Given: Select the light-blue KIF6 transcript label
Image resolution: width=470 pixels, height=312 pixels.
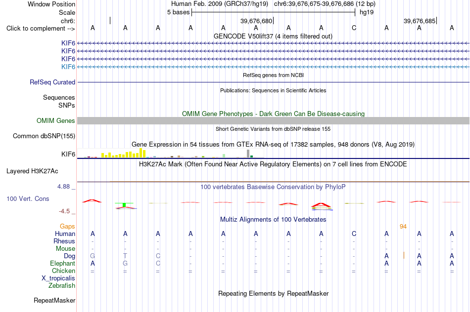Looking at the screenshot, I should [68, 67].
